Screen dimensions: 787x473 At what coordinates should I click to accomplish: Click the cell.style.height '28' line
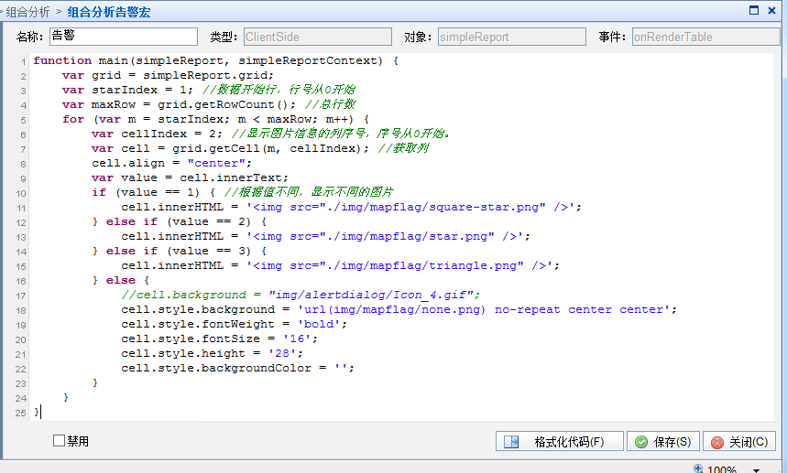pos(212,353)
